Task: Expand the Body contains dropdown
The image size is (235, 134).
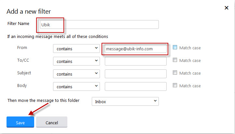Action: (x=76, y=86)
